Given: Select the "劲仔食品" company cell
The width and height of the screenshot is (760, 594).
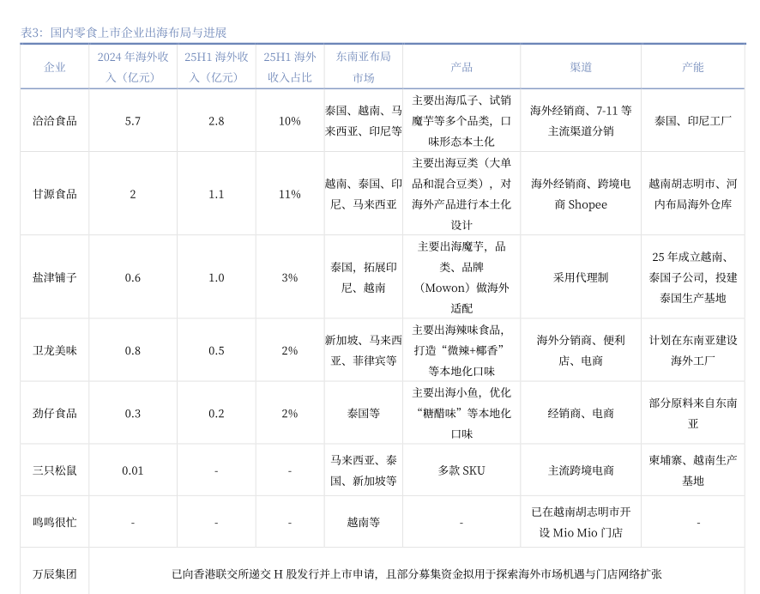Looking at the screenshot, I should 55,413.
